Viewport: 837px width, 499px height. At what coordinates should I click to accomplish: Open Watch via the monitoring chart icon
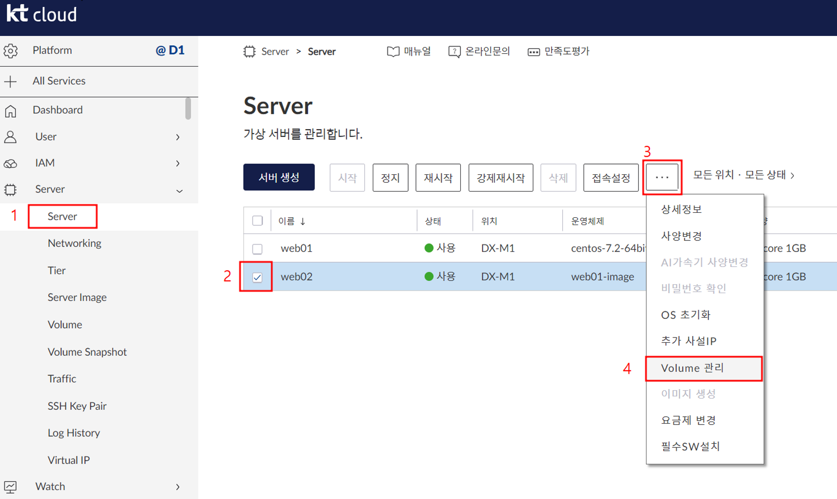pyautogui.click(x=11, y=487)
